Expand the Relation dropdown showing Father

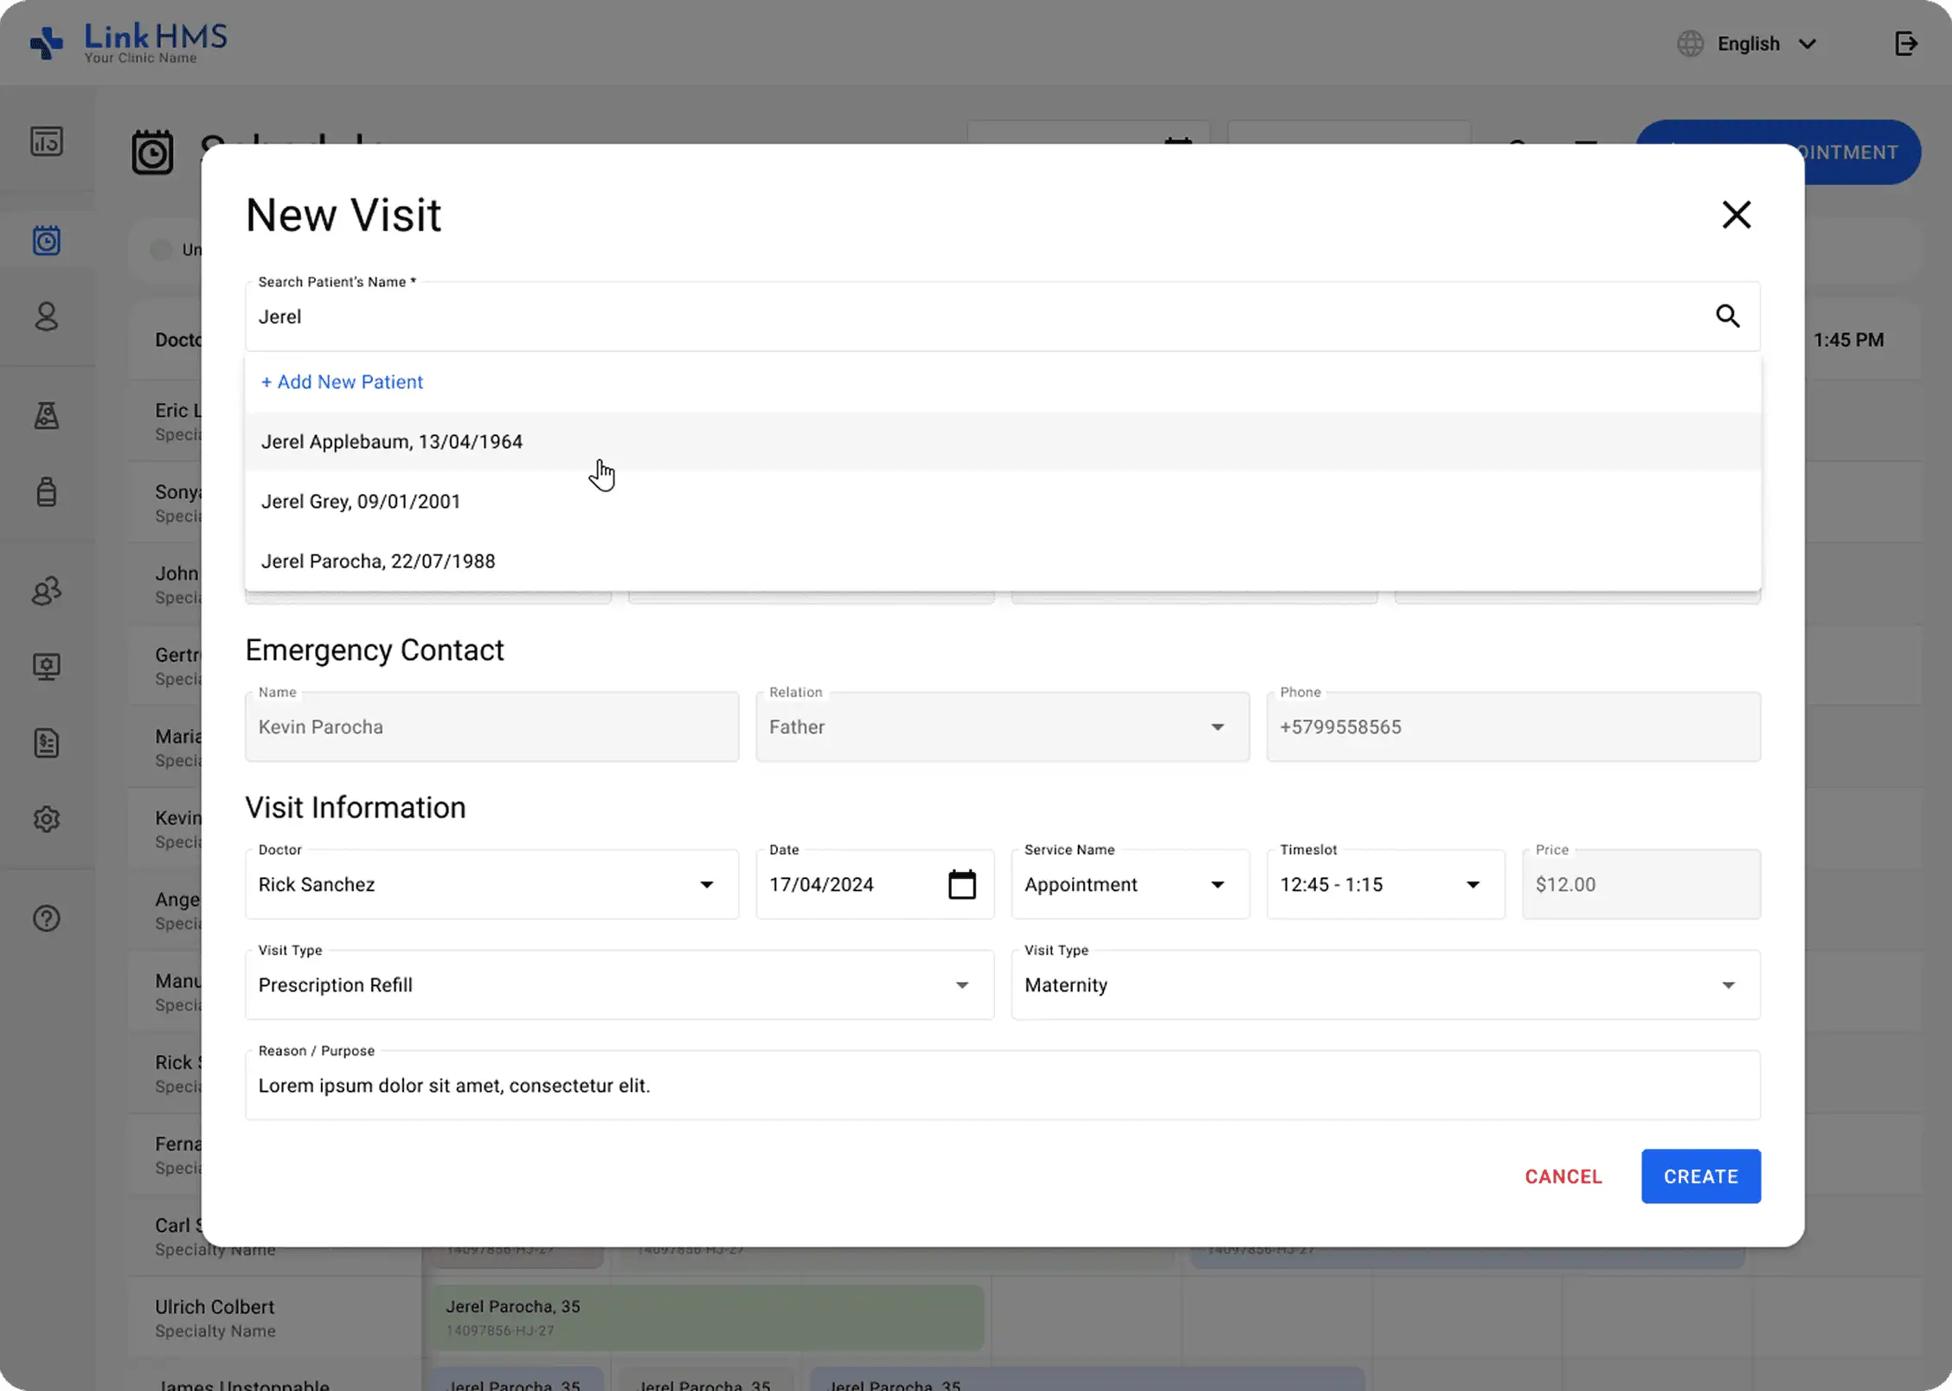(1002, 727)
